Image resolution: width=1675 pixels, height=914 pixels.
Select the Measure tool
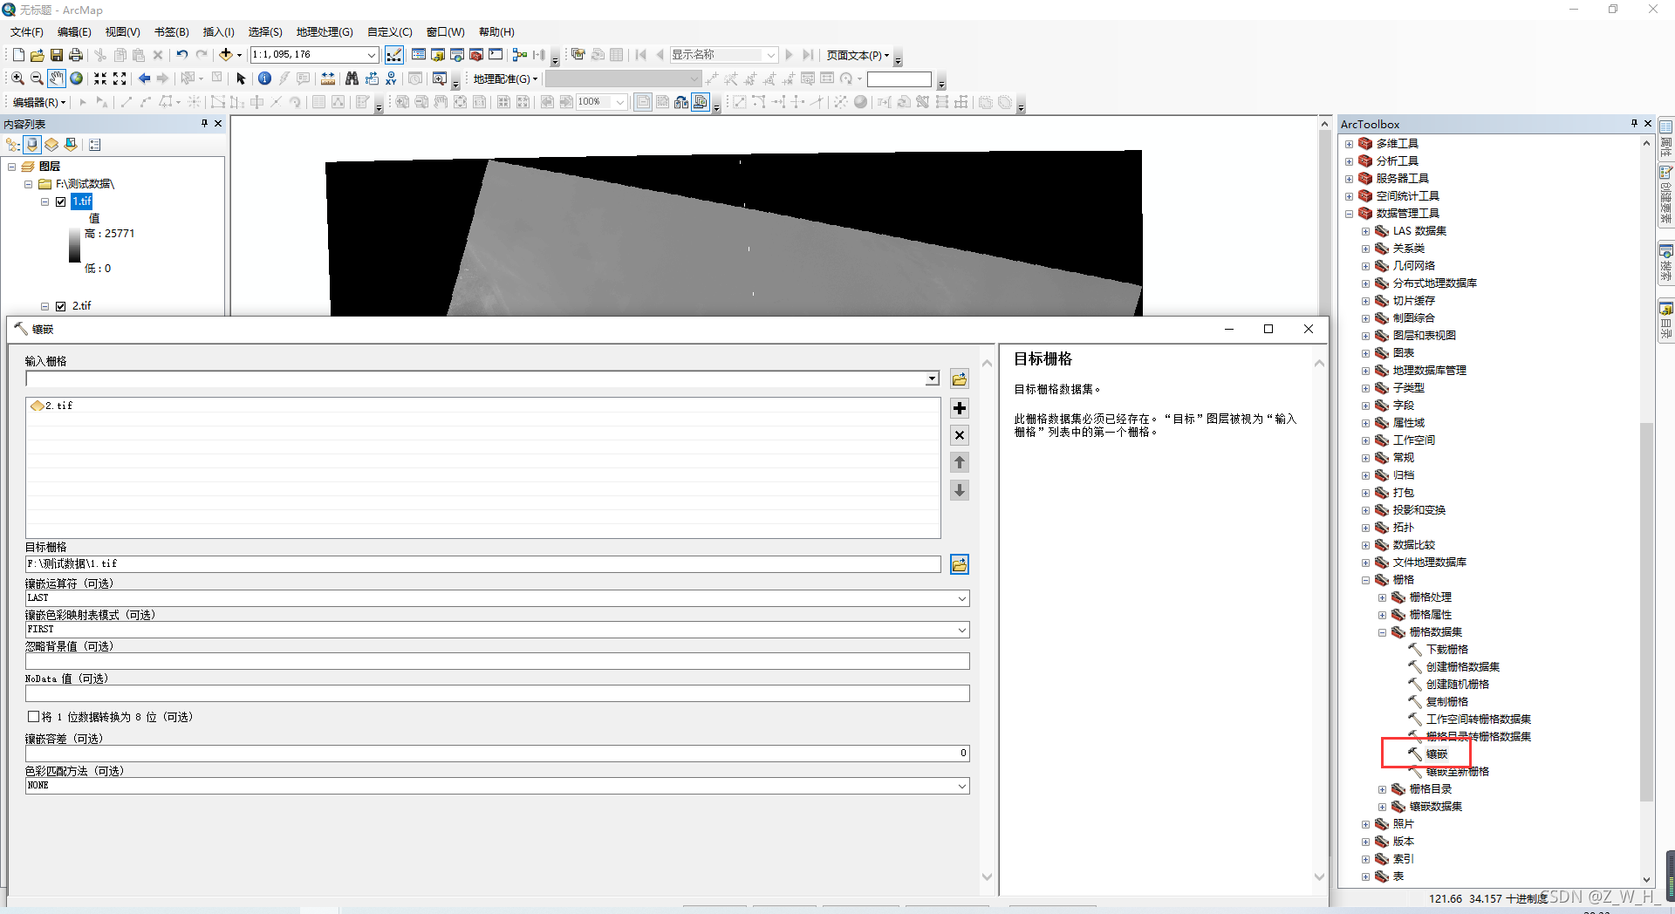coord(328,78)
